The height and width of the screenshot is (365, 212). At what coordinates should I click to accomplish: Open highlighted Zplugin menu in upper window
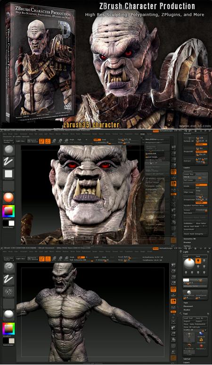tap(143, 134)
